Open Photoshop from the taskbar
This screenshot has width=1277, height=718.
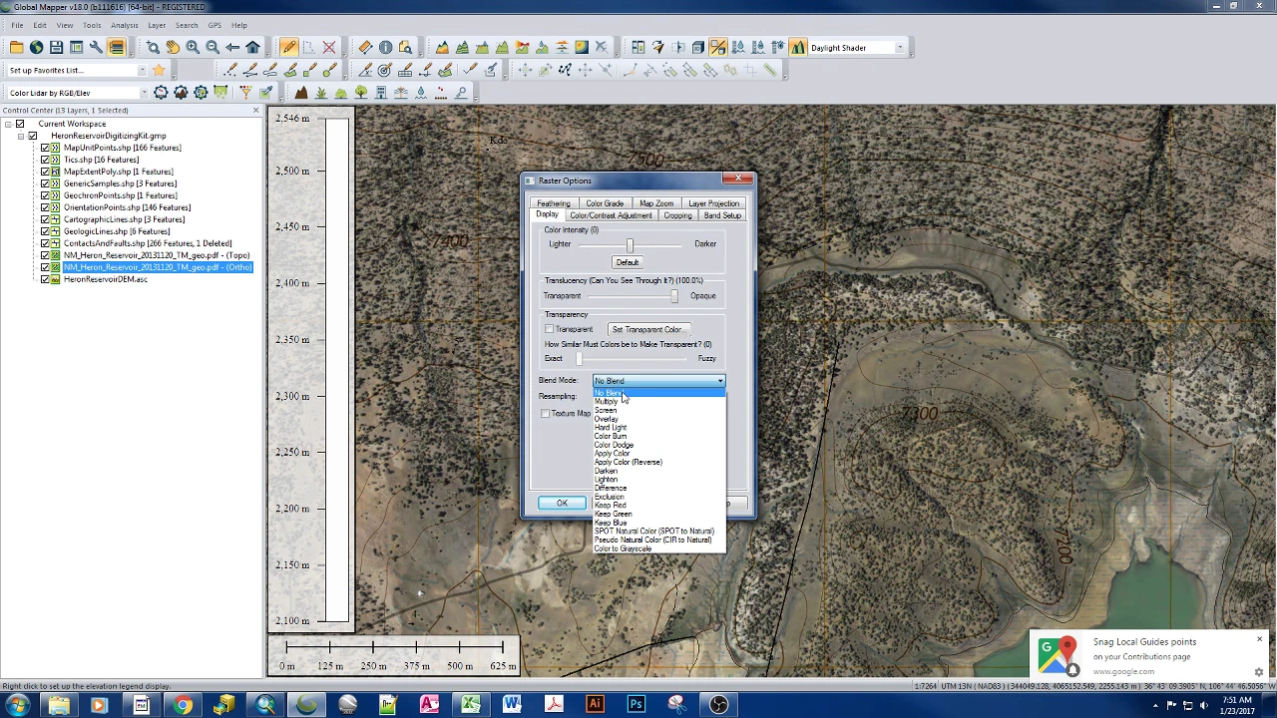636,705
